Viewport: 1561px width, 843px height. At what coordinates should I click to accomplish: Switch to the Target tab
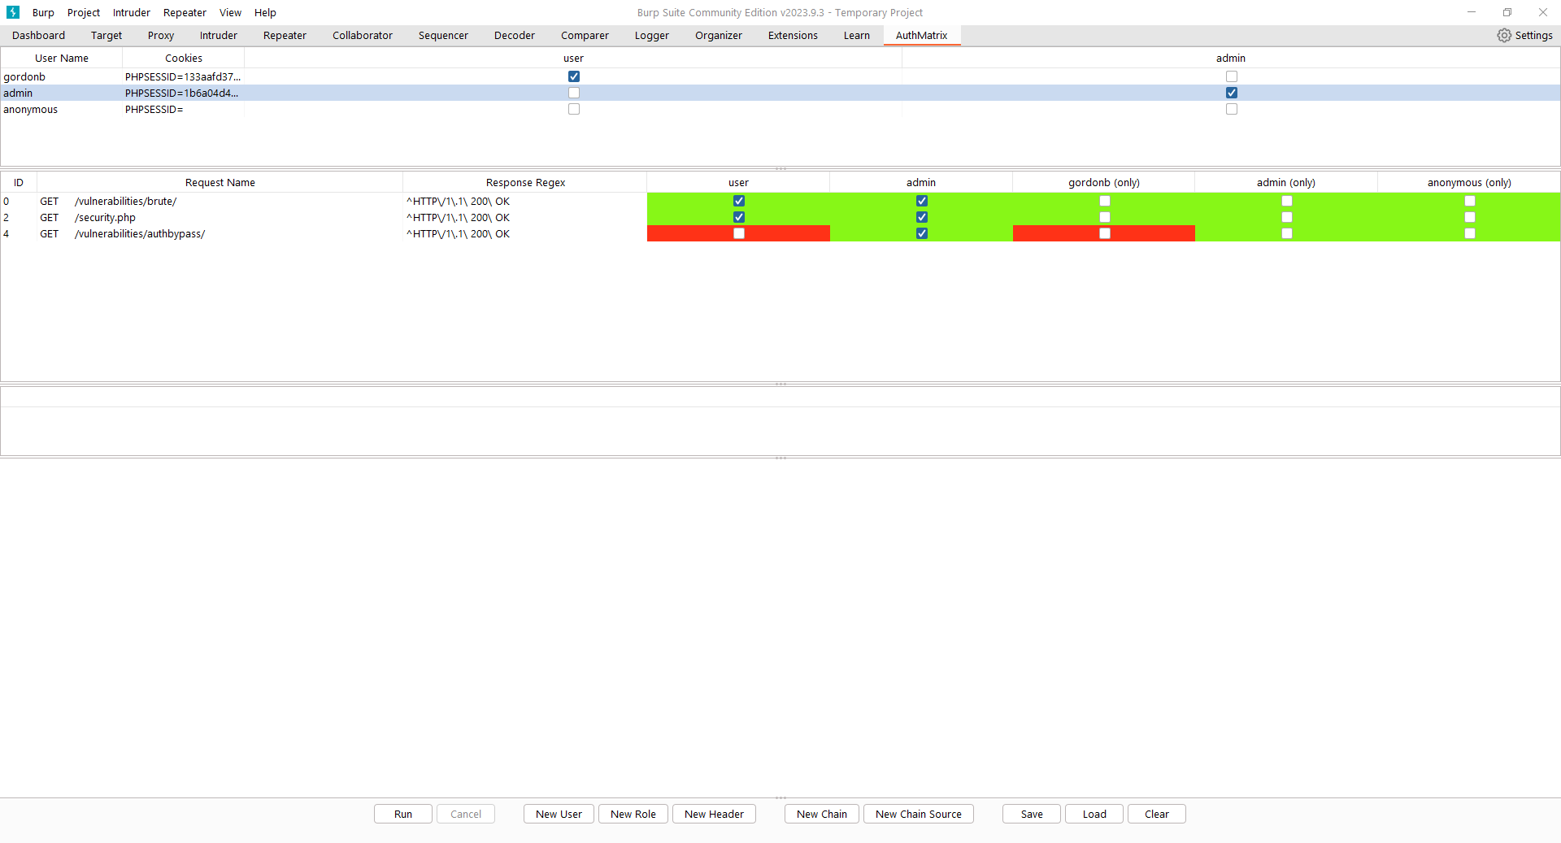107,35
